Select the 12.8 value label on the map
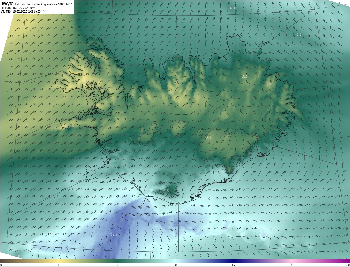The image size is (350, 267). coord(114,234)
